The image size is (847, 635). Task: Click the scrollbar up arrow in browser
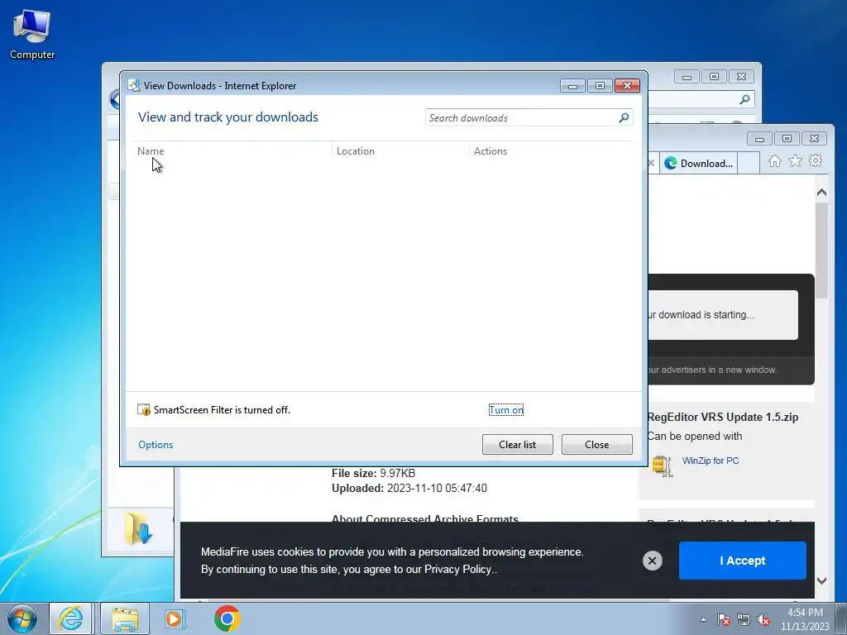click(821, 192)
